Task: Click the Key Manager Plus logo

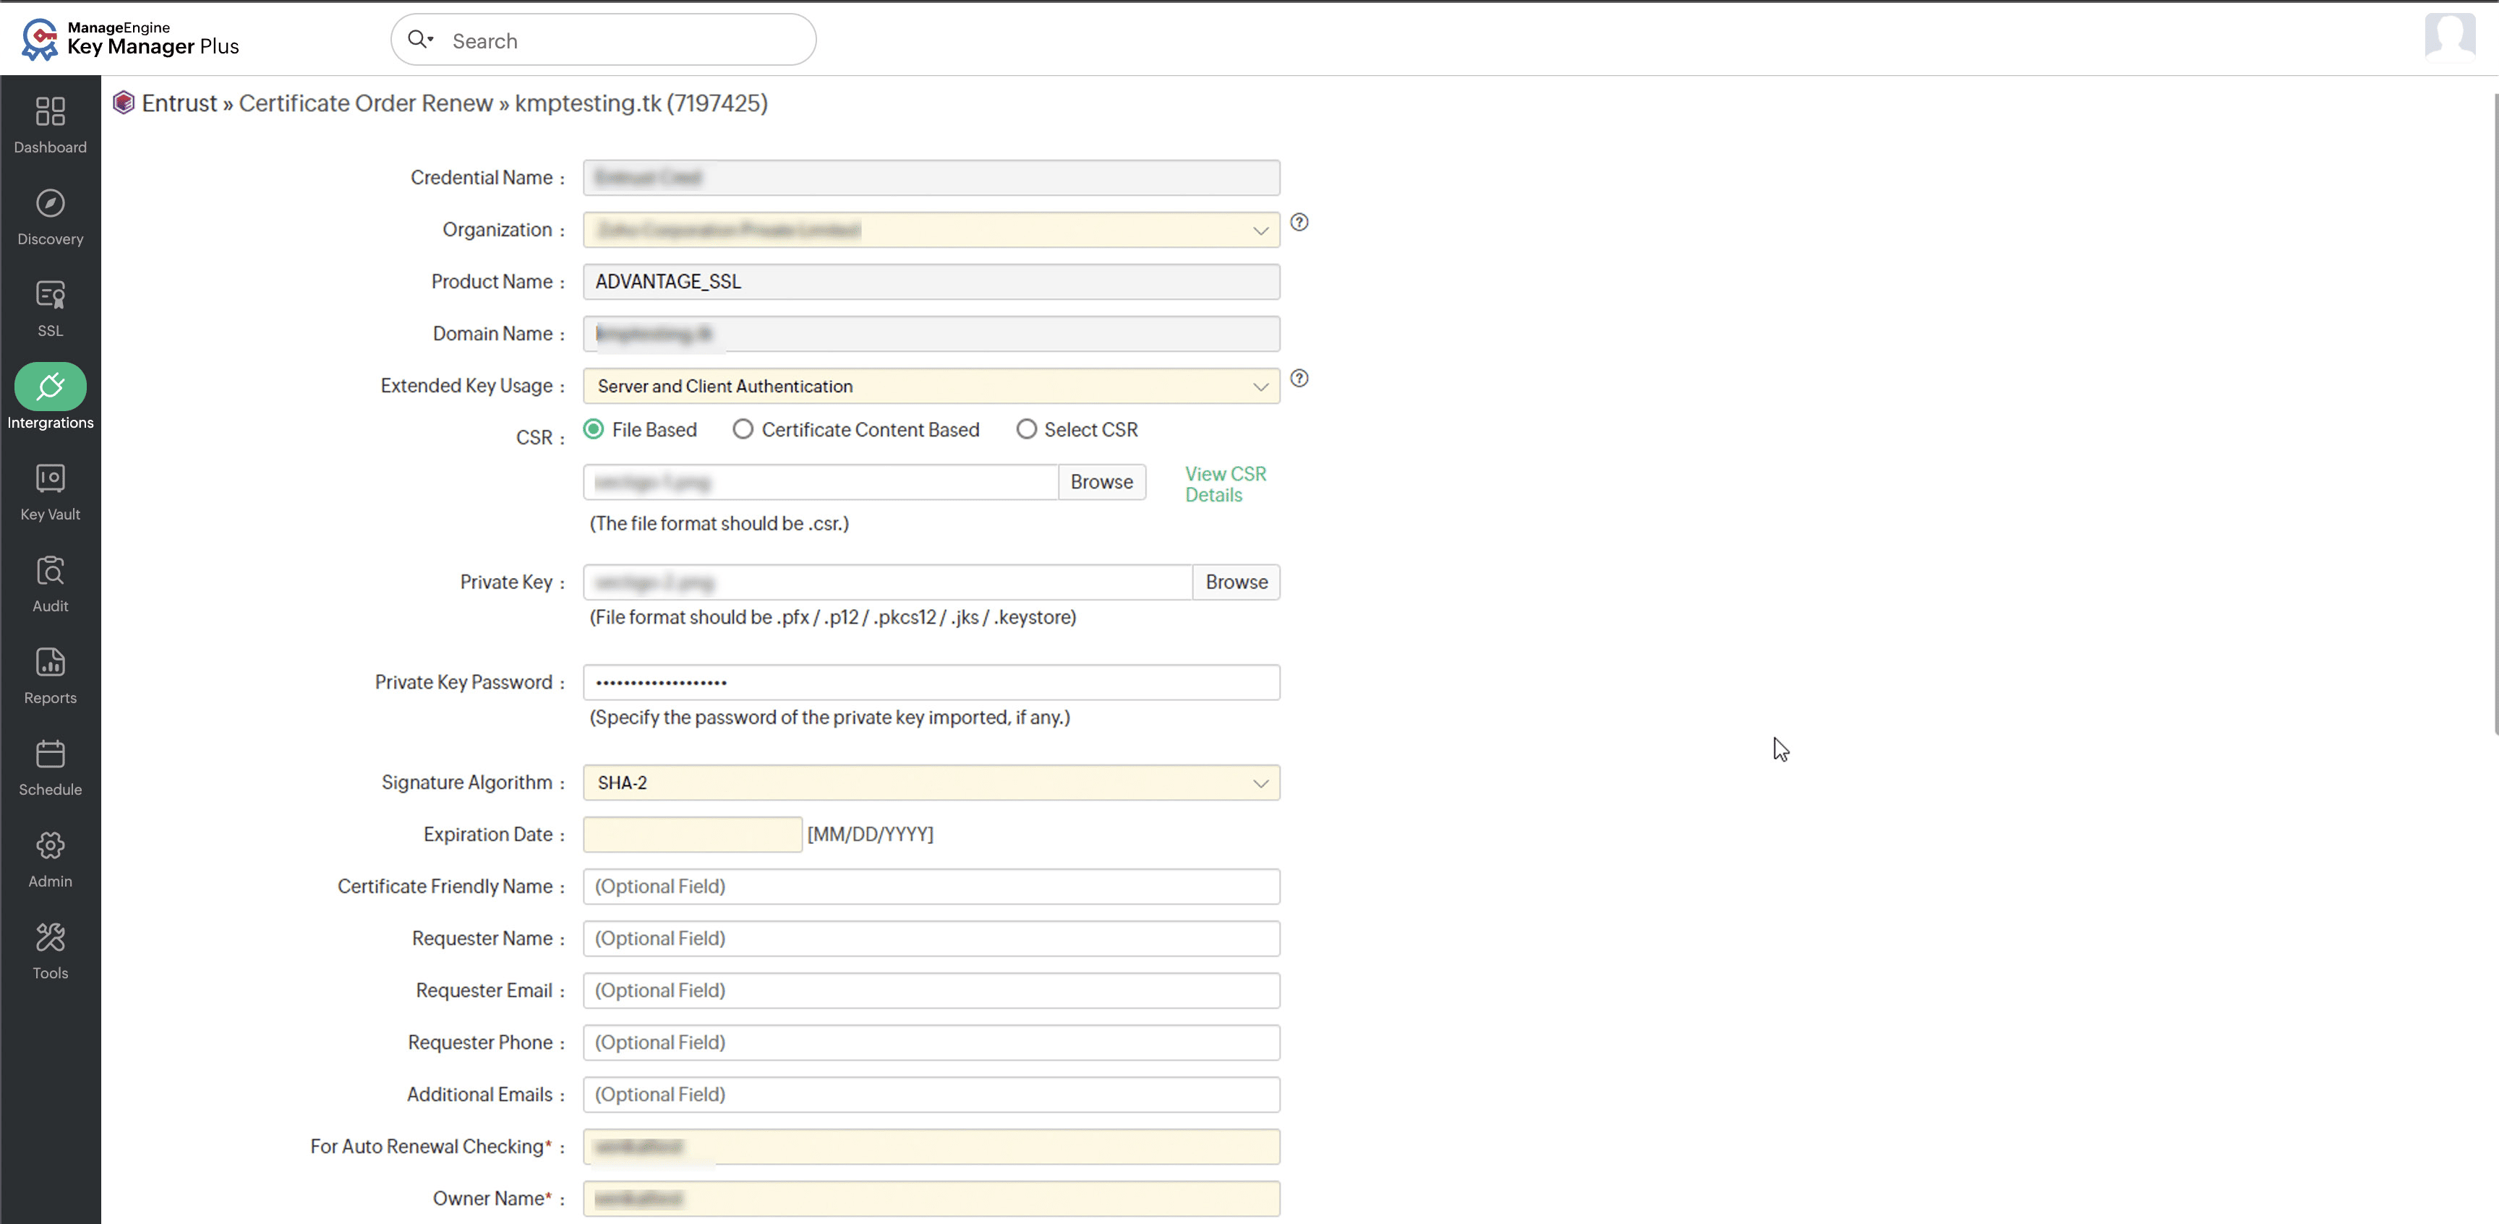Action: [x=130, y=39]
